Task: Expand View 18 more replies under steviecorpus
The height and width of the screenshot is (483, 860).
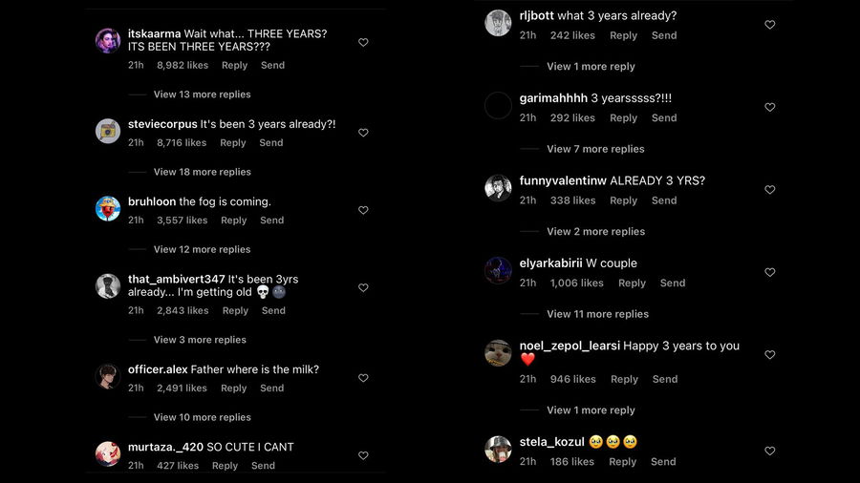Action: click(202, 172)
